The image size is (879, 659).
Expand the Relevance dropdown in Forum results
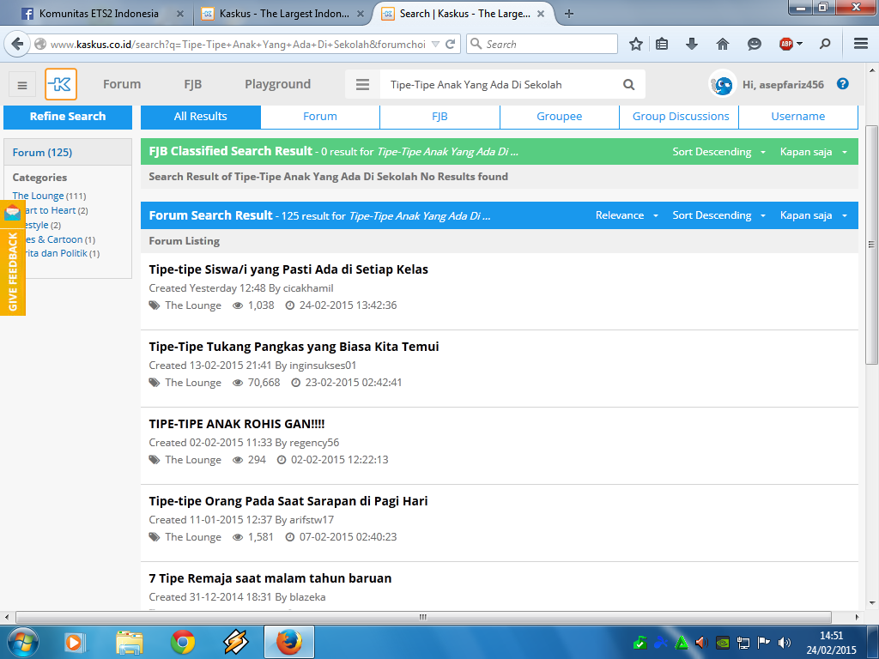627,215
